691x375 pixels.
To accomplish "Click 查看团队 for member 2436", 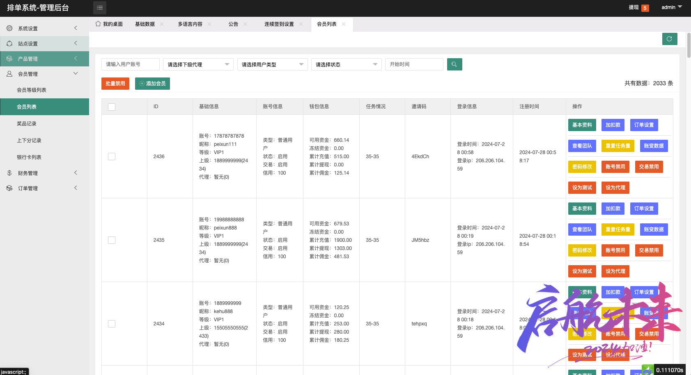I will (x=582, y=146).
